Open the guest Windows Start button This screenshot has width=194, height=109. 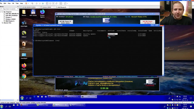[22, 98]
